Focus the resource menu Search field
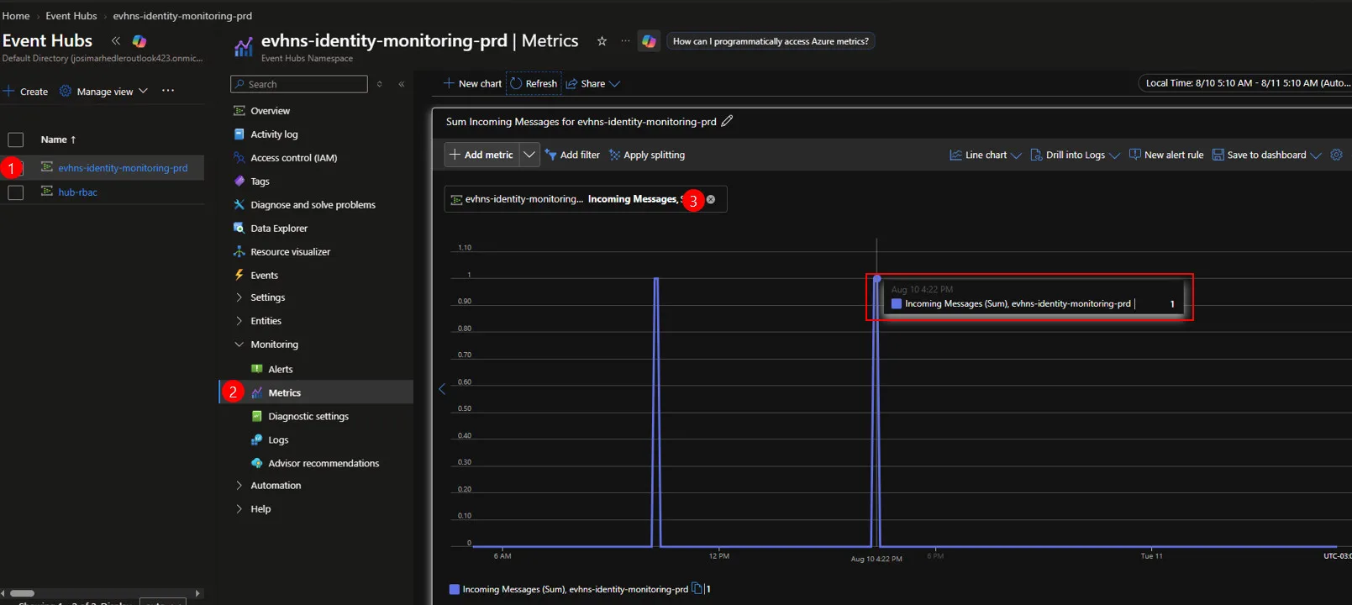The width and height of the screenshot is (1352, 605). [299, 84]
